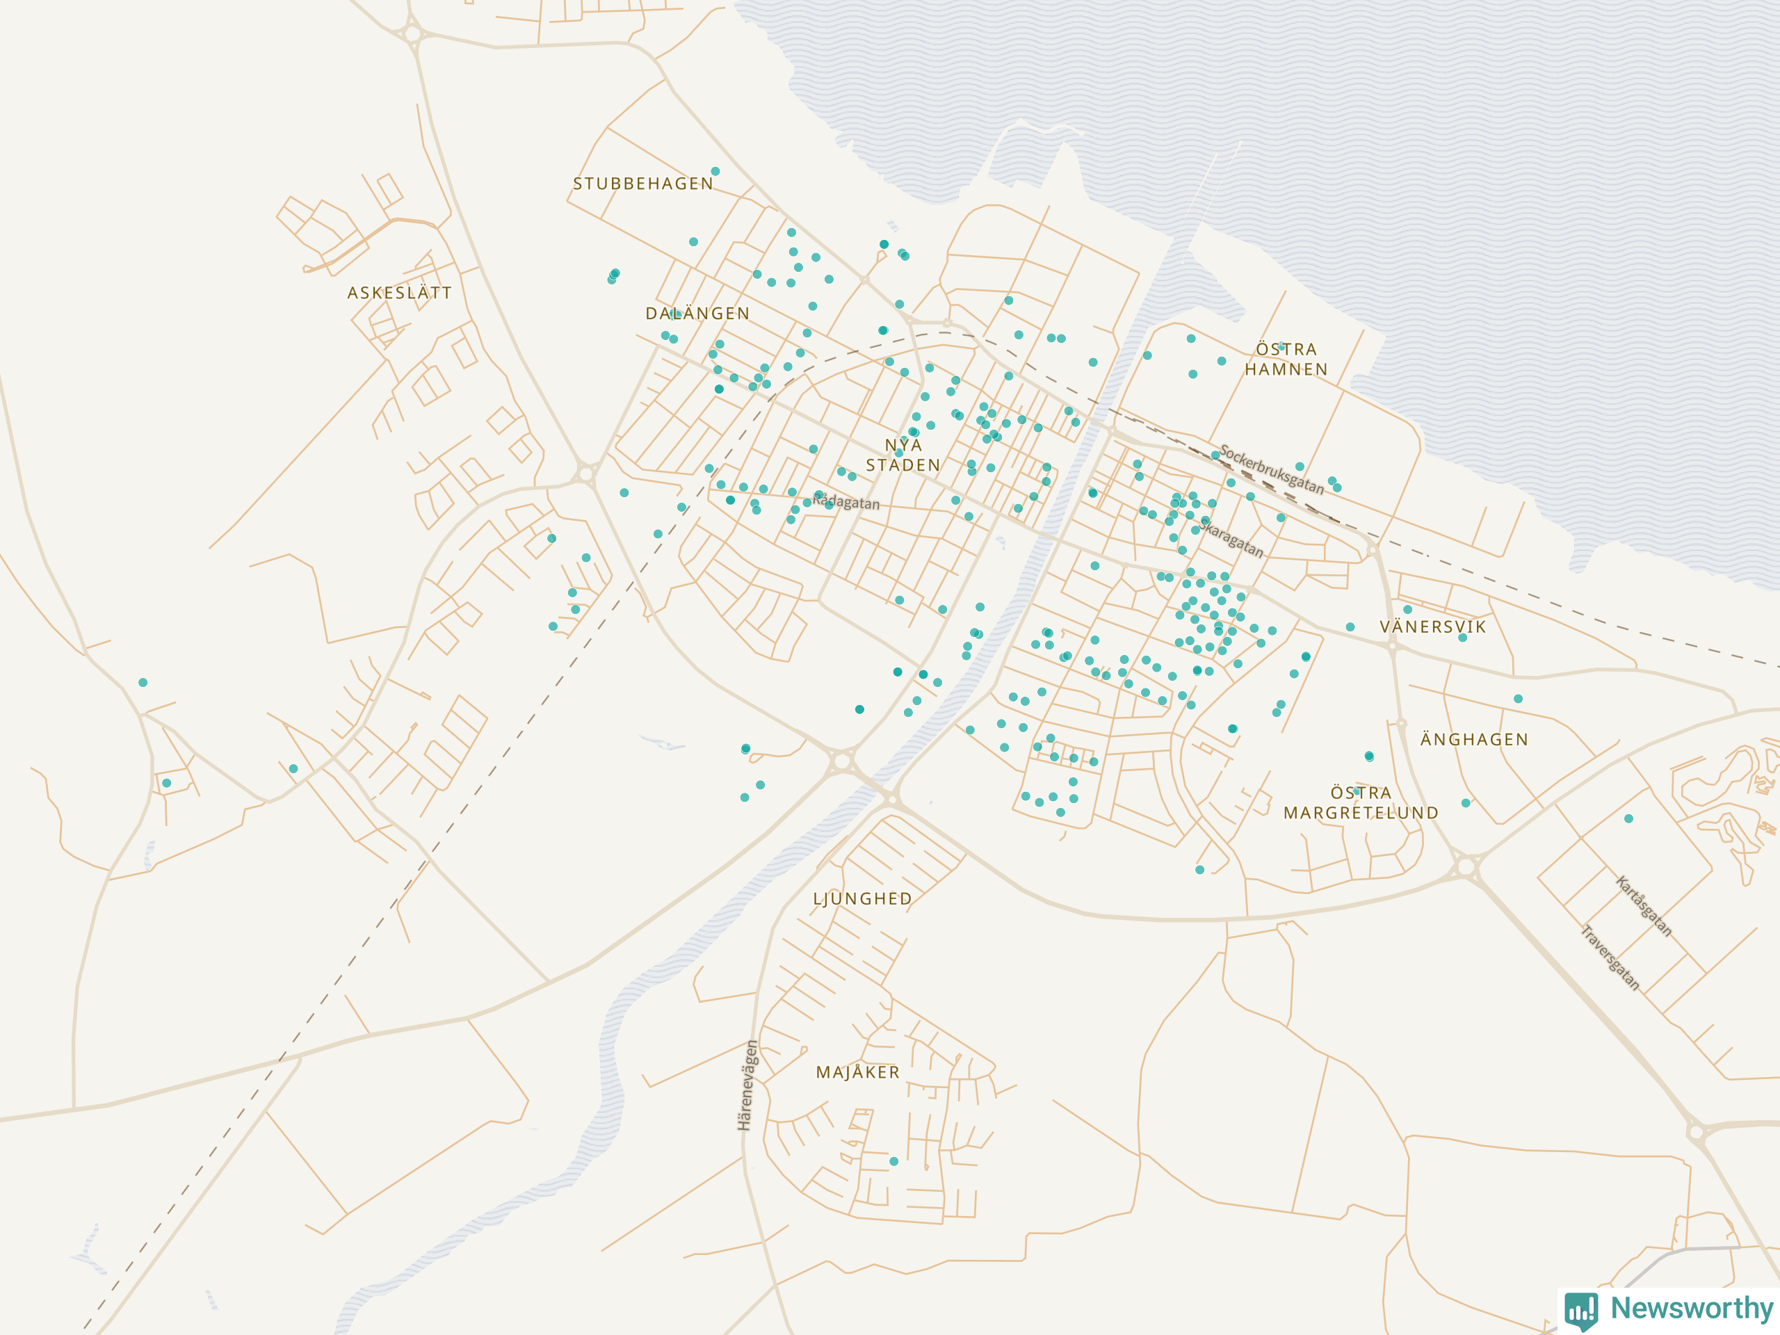Viewport: 1780px width, 1335px height.
Task: Click the Rådagatan street label
Action: pyautogui.click(x=845, y=501)
